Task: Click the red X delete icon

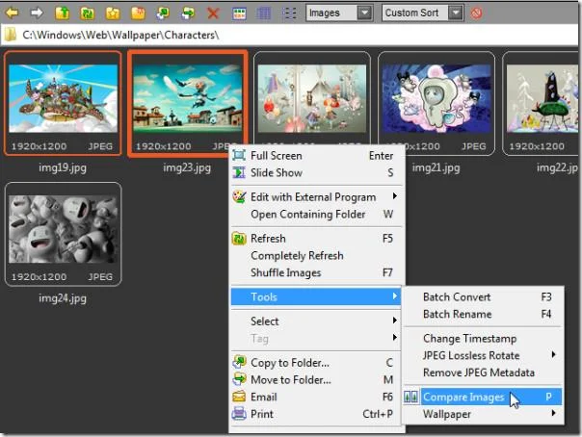Action: (213, 13)
